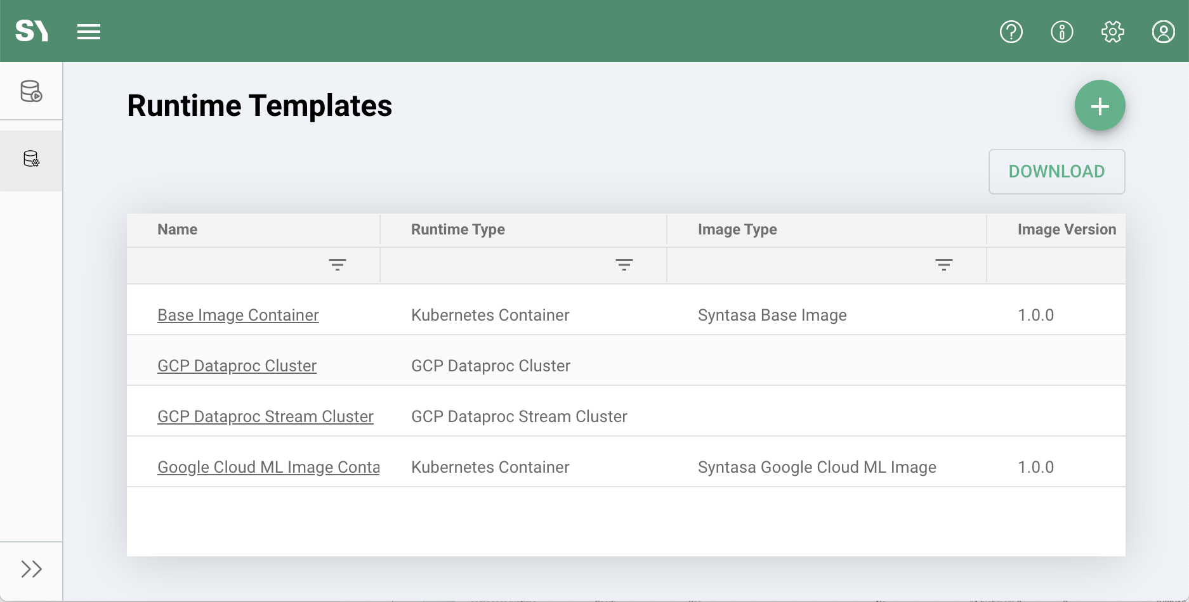The width and height of the screenshot is (1189, 602).
Task: Click the DOWNLOAD button
Action: click(1056, 171)
